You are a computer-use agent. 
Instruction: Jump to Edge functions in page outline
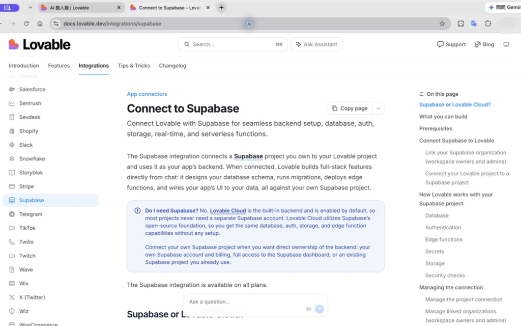pyautogui.click(x=444, y=239)
